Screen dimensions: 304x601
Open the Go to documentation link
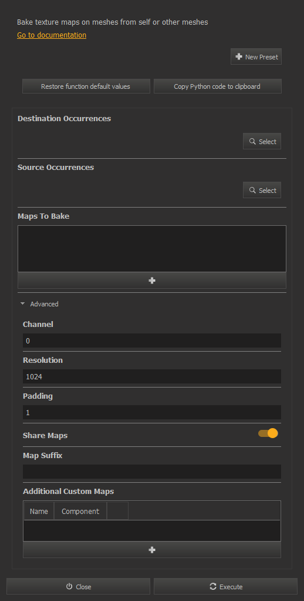click(52, 35)
